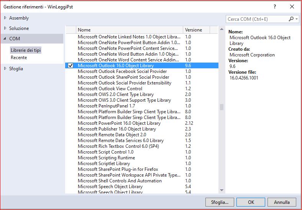Select Microsoft Remote Data Object 2.0
Screen dimensions: 302x210
click(142, 135)
